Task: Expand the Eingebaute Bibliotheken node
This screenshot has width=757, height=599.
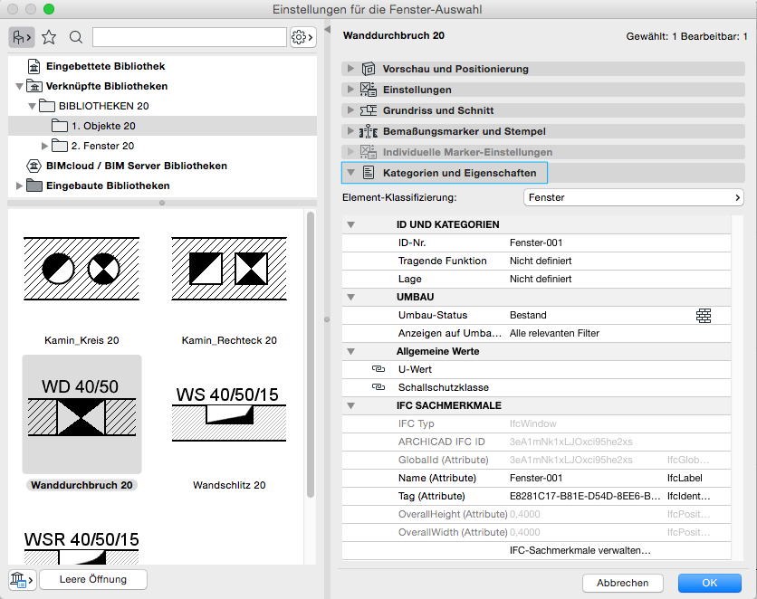Action: (19, 185)
